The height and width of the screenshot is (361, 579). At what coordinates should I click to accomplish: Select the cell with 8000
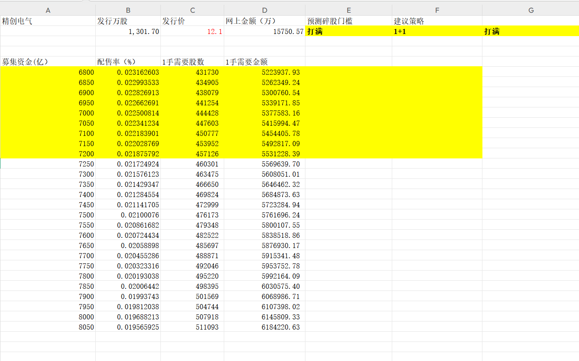(x=48, y=317)
